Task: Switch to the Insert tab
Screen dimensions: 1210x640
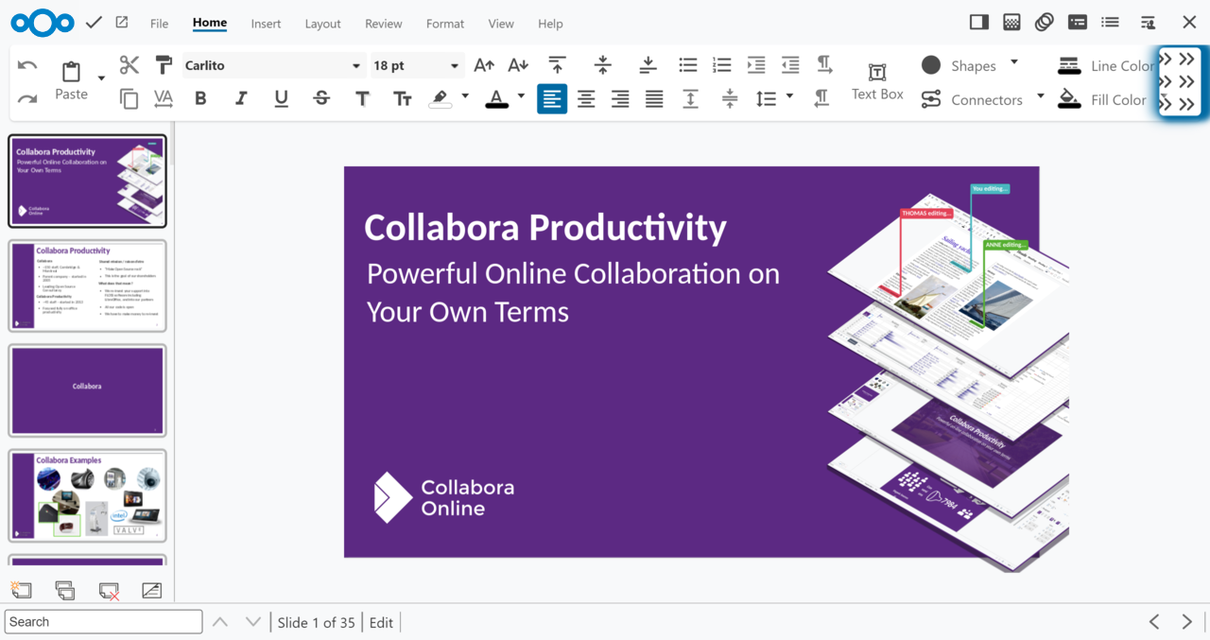Action: coord(266,24)
